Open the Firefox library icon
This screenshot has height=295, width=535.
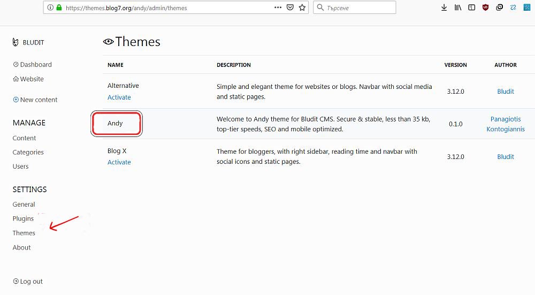coord(457,8)
